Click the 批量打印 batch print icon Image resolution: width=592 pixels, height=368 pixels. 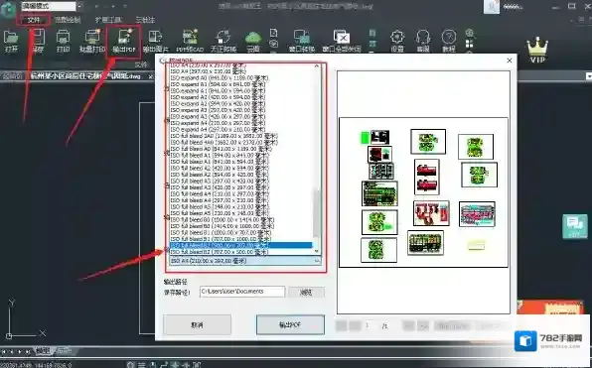[92, 41]
